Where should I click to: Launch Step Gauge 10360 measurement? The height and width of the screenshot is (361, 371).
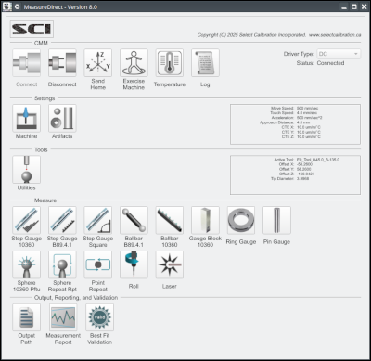click(27, 220)
